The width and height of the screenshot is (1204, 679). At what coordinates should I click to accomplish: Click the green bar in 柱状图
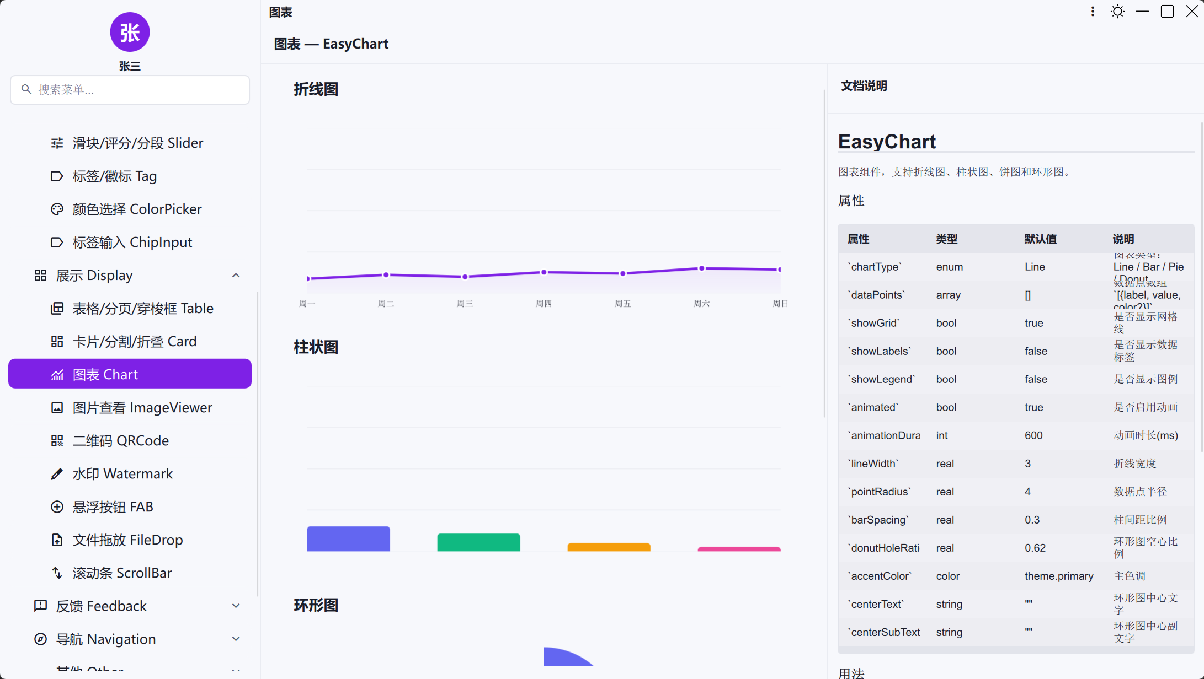(478, 542)
